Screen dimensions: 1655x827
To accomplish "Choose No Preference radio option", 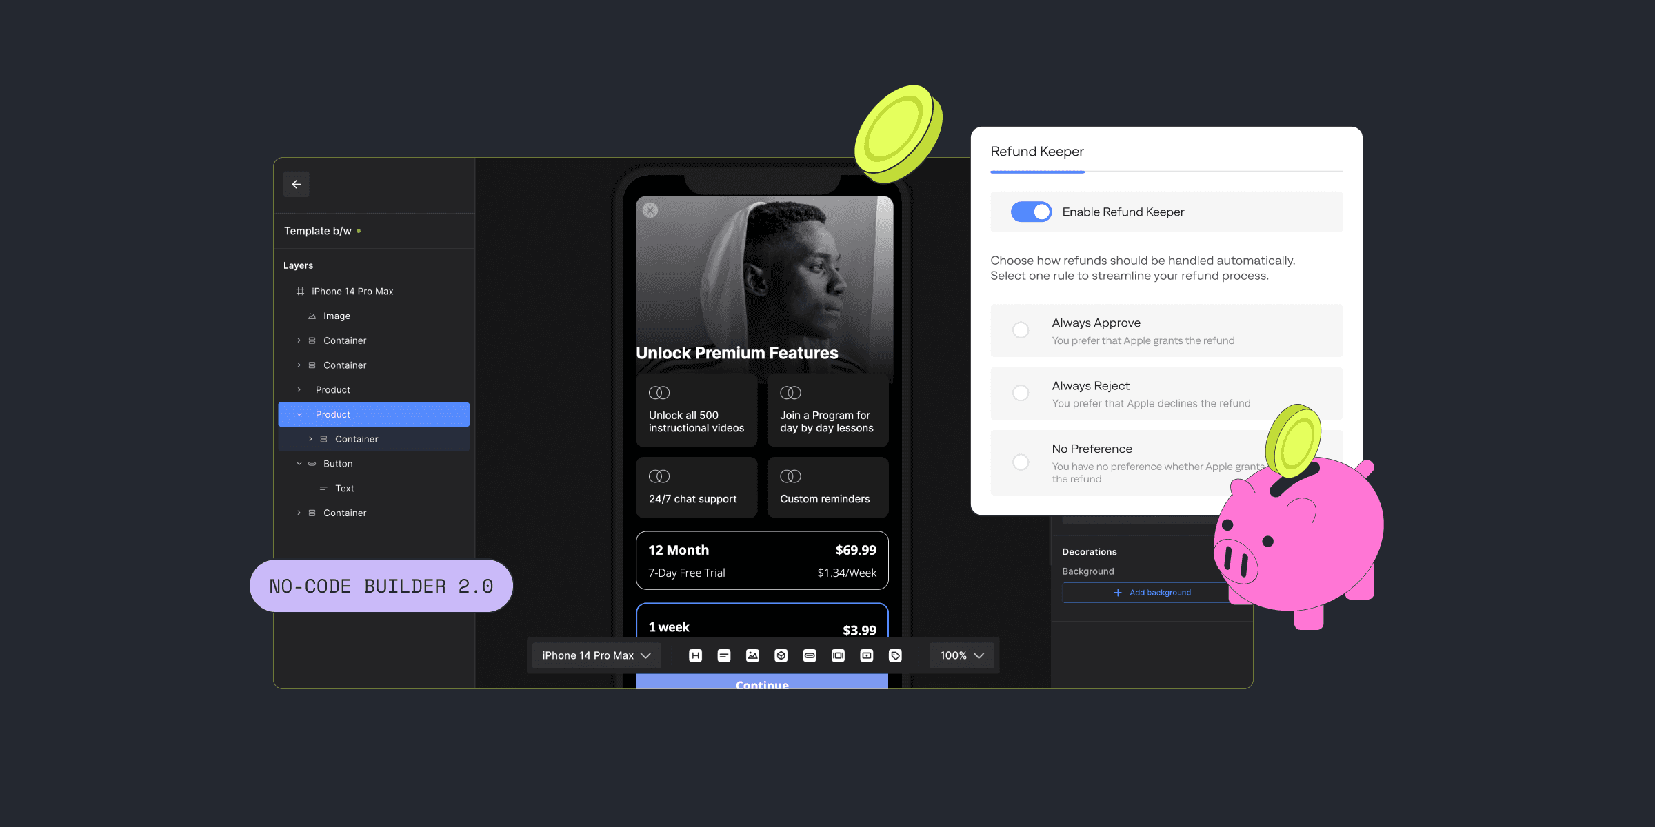I will pyautogui.click(x=1021, y=462).
